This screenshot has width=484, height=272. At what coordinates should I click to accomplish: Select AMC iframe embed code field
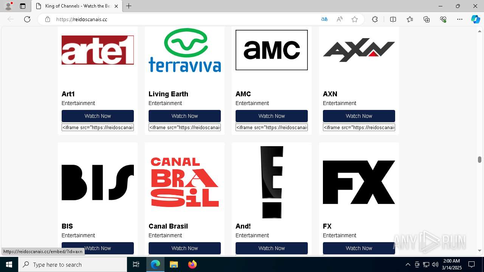pos(271,127)
